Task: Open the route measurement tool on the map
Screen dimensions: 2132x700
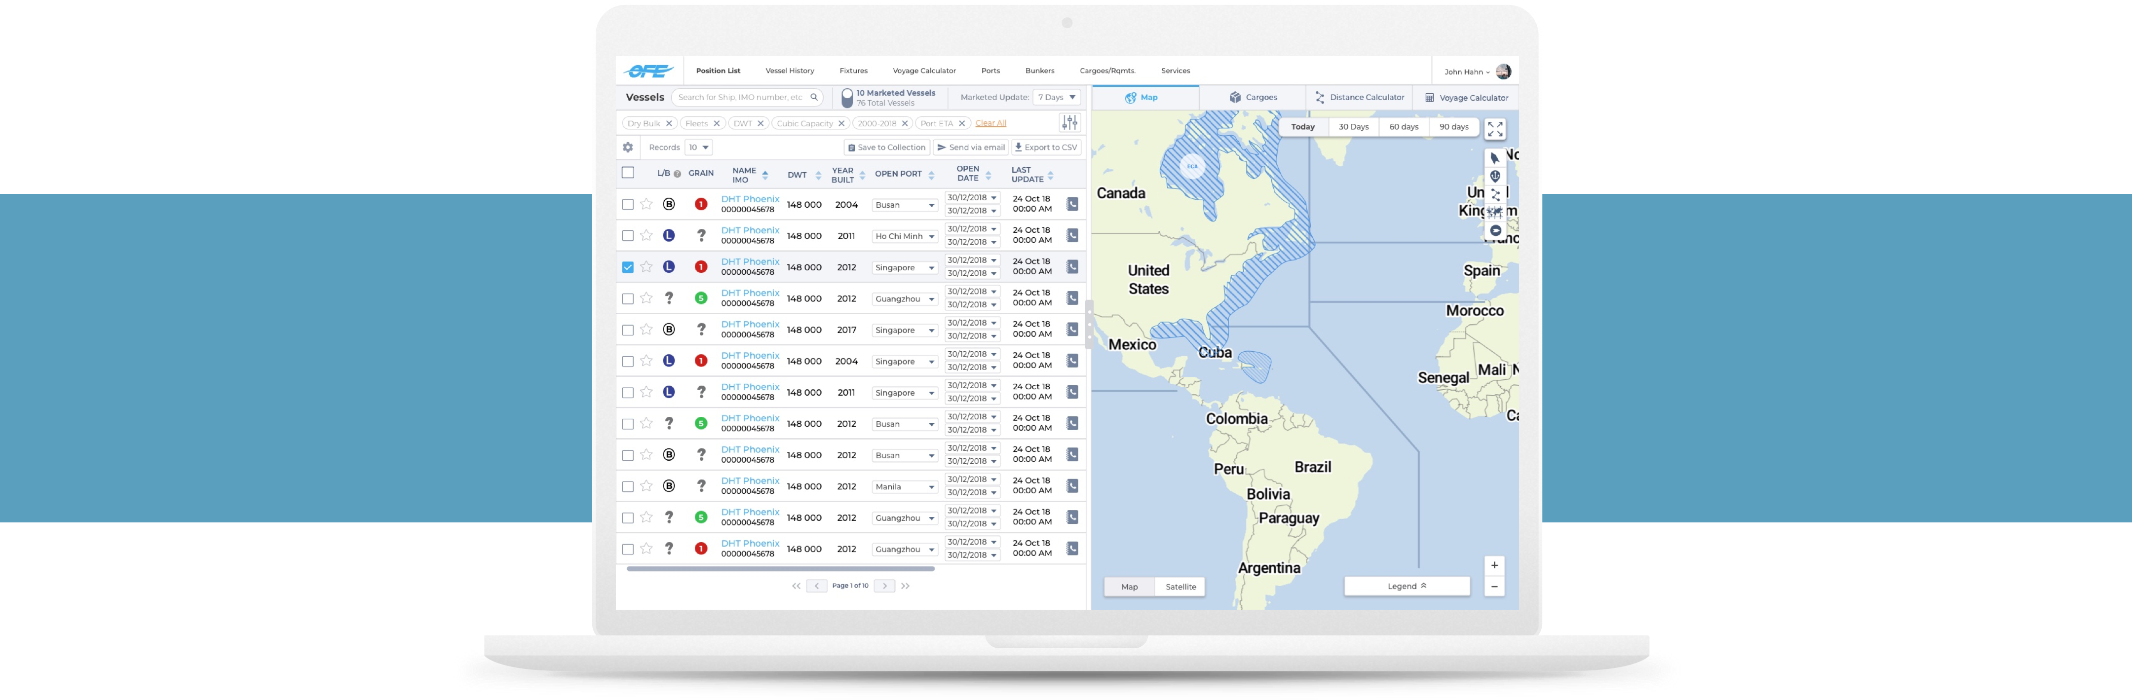Action: tap(1495, 194)
